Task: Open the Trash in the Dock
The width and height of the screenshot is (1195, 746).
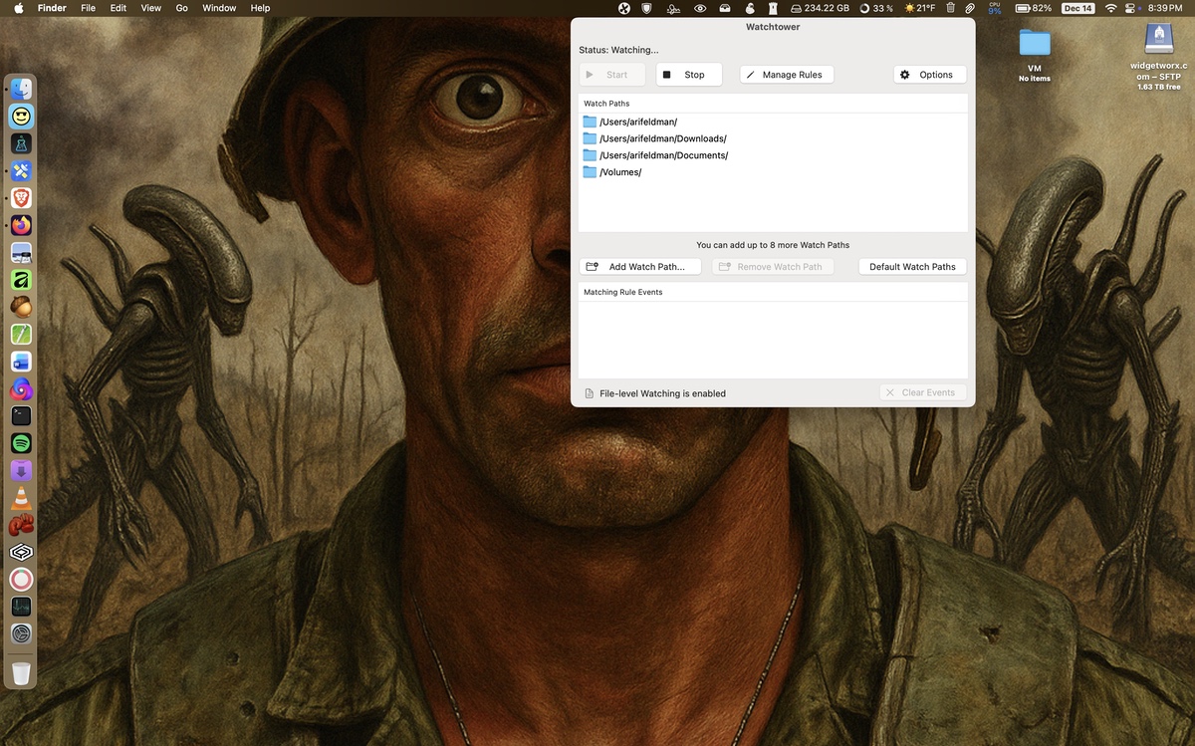Action: pos(21,673)
